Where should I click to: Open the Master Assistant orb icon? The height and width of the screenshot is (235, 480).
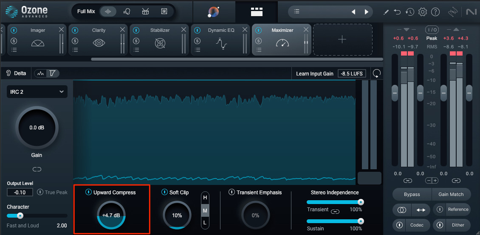point(213,12)
